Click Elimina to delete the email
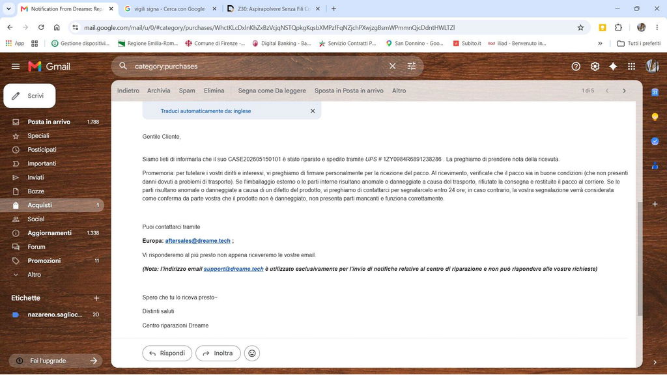The image size is (667, 375). tap(214, 90)
